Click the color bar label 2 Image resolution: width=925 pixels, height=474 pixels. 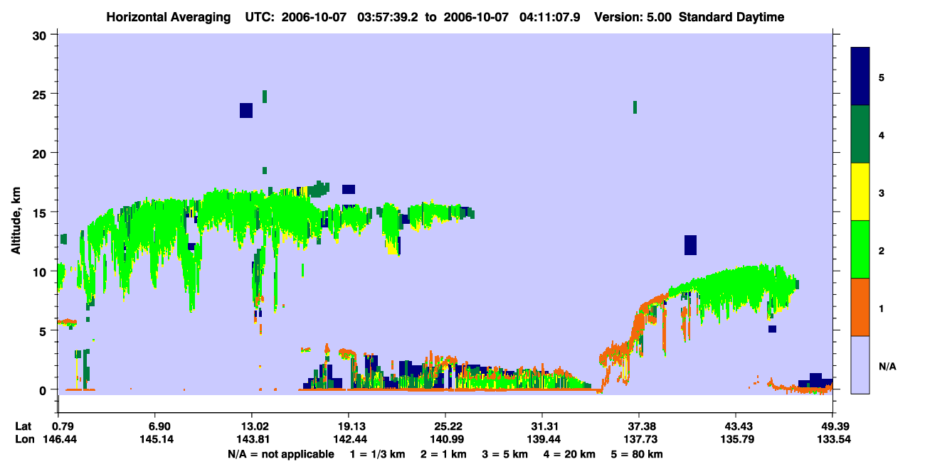tap(882, 250)
